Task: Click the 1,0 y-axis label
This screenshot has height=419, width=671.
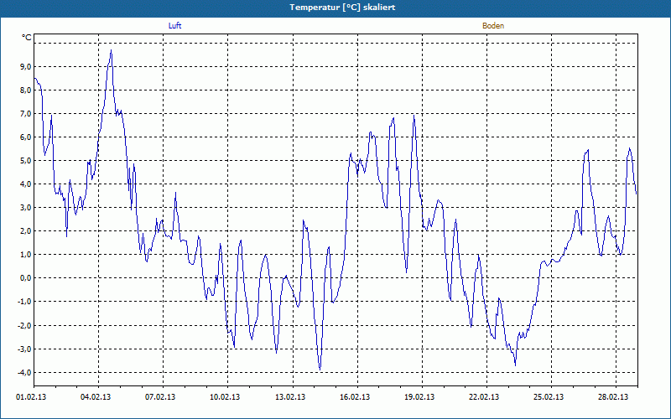Action: pos(26,255)
